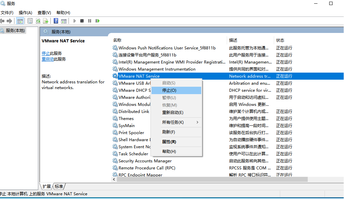Image resolution: width=344 pixels, height=199 pixels.
Task: Click the stop service square icon
Action: 82,21
